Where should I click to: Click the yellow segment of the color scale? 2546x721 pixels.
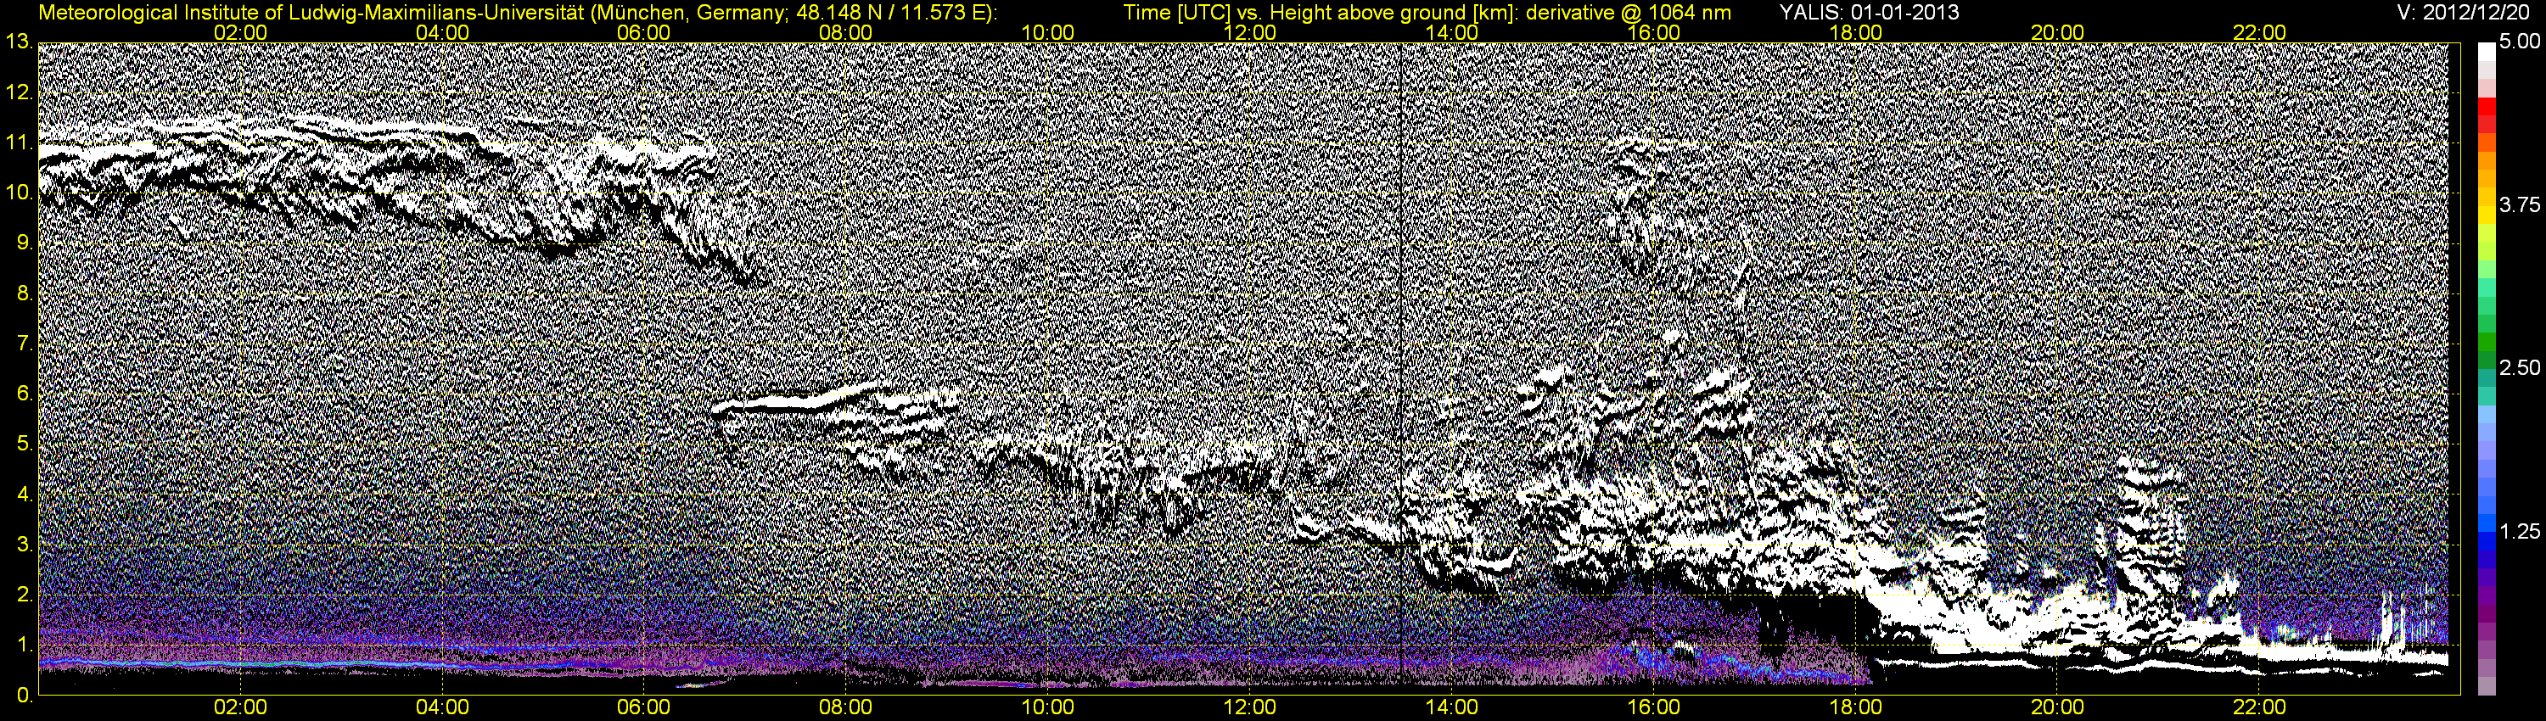coord(2487,216)
